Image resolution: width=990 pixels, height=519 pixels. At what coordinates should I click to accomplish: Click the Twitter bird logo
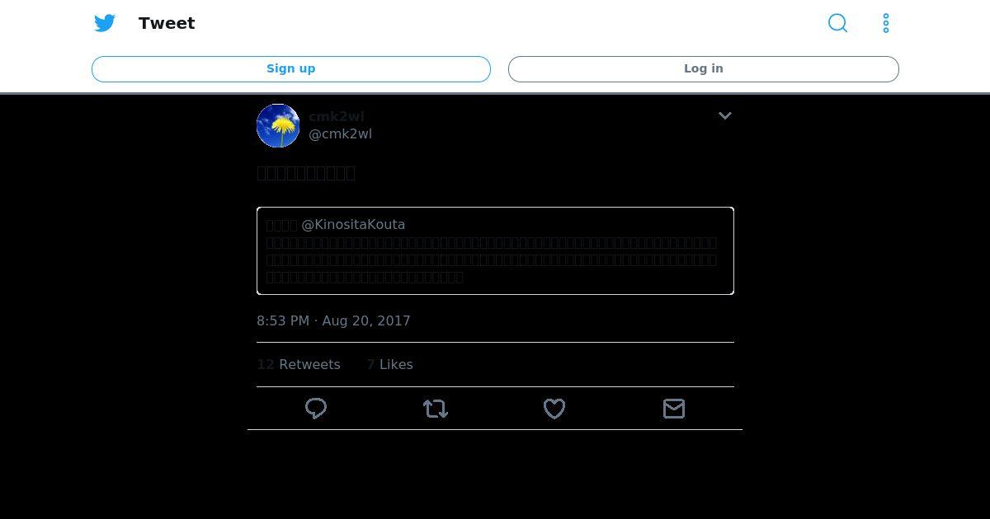[x=105, y=23]
